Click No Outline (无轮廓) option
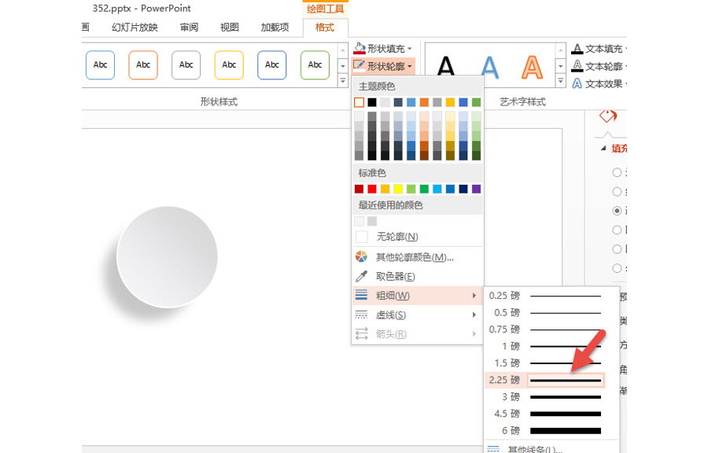 [x=396, y=237]
